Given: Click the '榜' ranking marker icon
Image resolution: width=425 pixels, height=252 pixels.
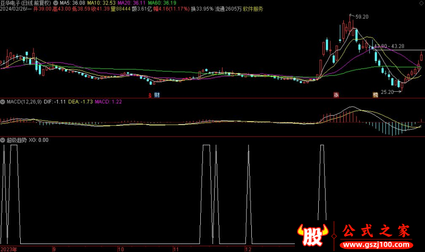Looking at the screenshot, I should [376, 95].
